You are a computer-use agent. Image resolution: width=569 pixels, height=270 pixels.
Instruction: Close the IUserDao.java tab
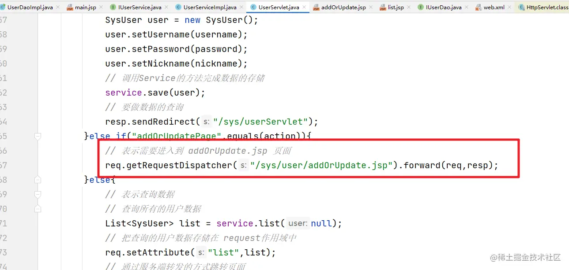(x=467, y=7)
